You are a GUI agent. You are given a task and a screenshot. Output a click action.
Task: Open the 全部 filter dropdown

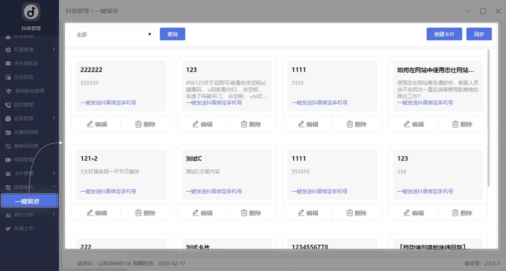coord(111,34)
